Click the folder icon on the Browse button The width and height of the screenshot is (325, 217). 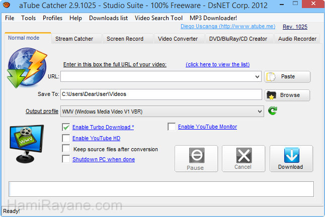(x=271, y=95)
